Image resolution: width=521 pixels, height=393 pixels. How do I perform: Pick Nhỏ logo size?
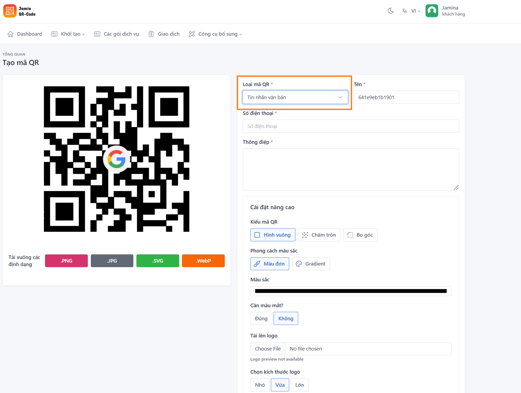click(x=260, y=385)
